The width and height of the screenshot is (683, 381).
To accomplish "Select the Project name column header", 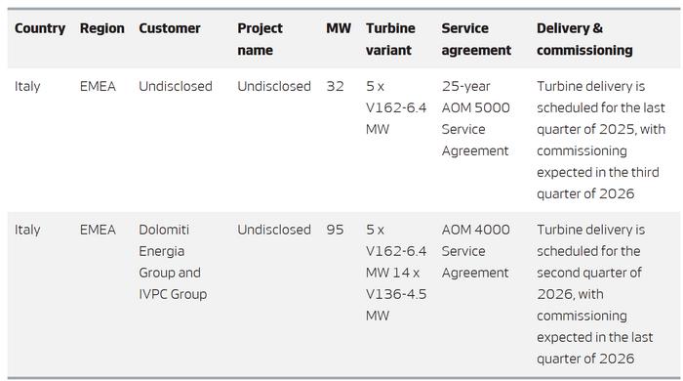I will coord(260,39).
